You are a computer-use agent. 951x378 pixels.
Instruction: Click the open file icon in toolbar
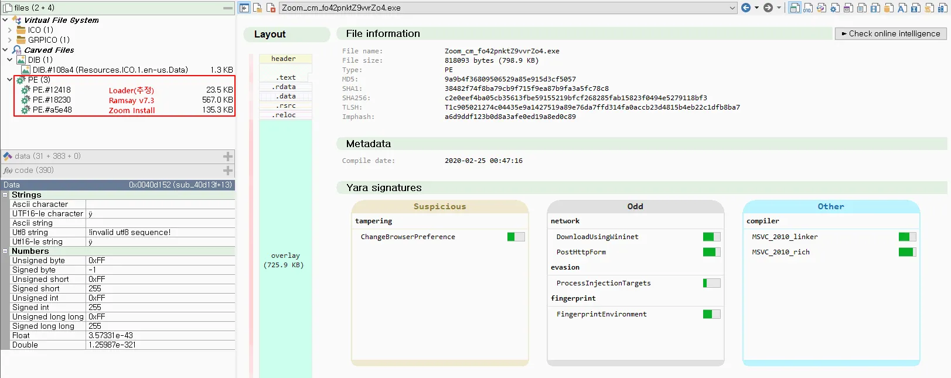coord(257,8)
